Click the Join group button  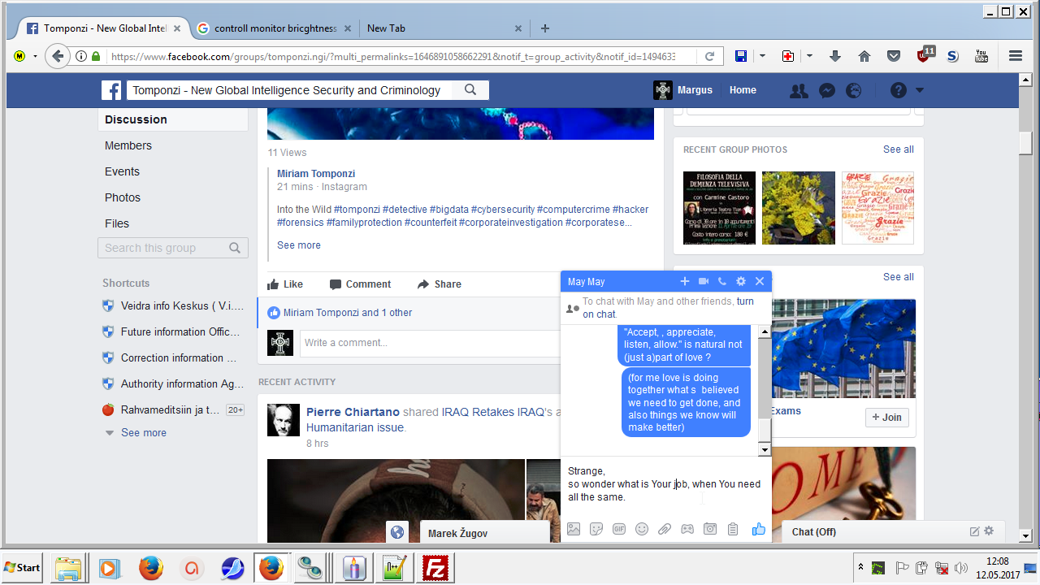click(x=886, y=417)
